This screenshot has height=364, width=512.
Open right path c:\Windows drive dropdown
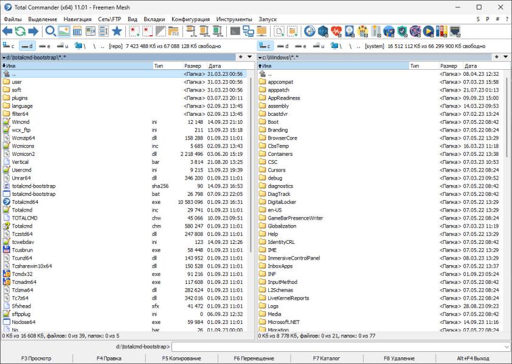point(260,58)
